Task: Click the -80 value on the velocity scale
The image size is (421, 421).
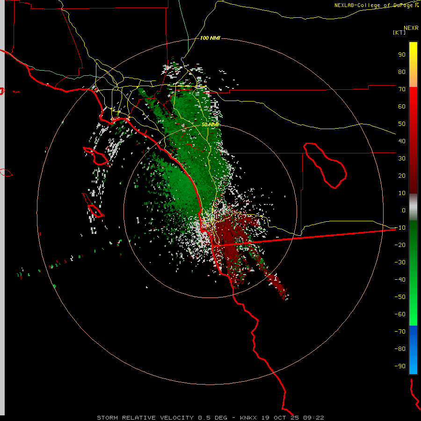Action: coord(400,349)
